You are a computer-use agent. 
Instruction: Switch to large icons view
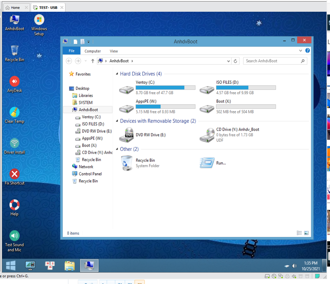pos(306,233)
